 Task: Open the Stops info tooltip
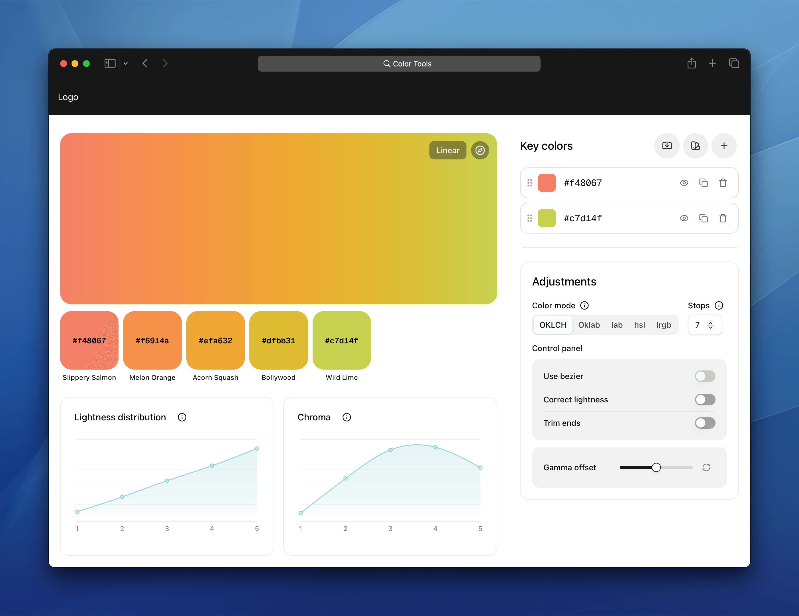click(x=719, y=305)
